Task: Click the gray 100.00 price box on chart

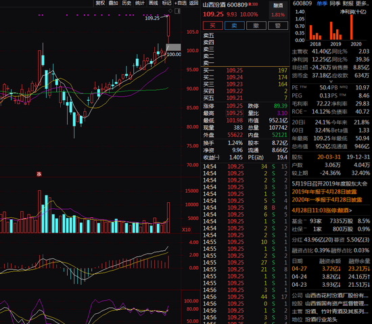Action: pos(173,47)
